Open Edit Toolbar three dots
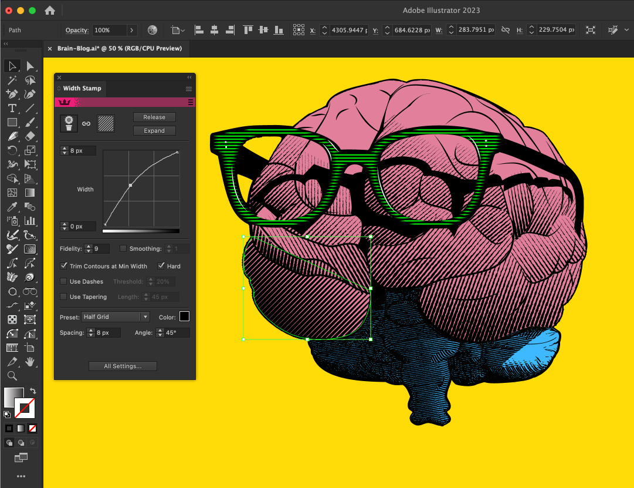634x488 pixels. coord(21,476)
